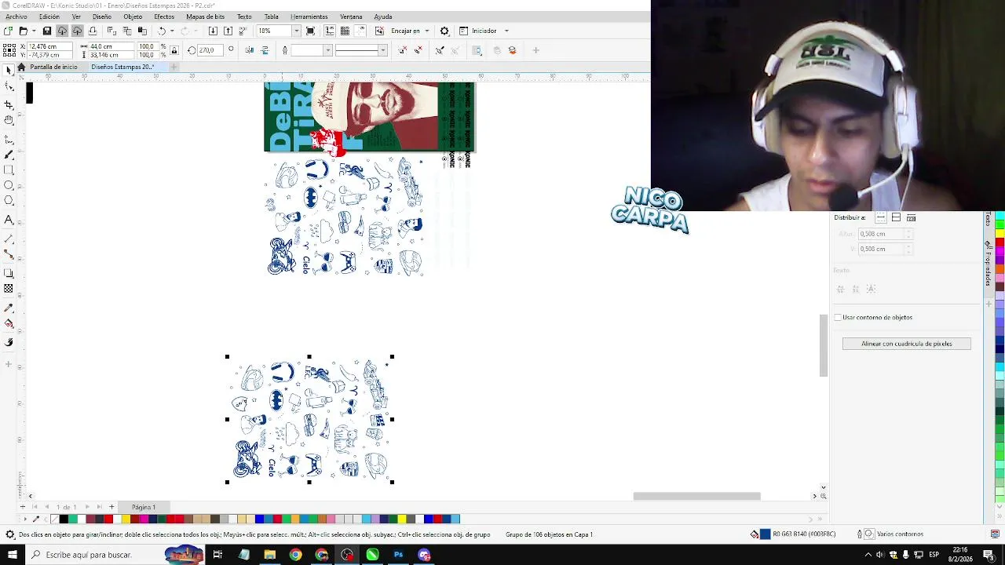Click the Undo arrow icon

click(162, 31)
